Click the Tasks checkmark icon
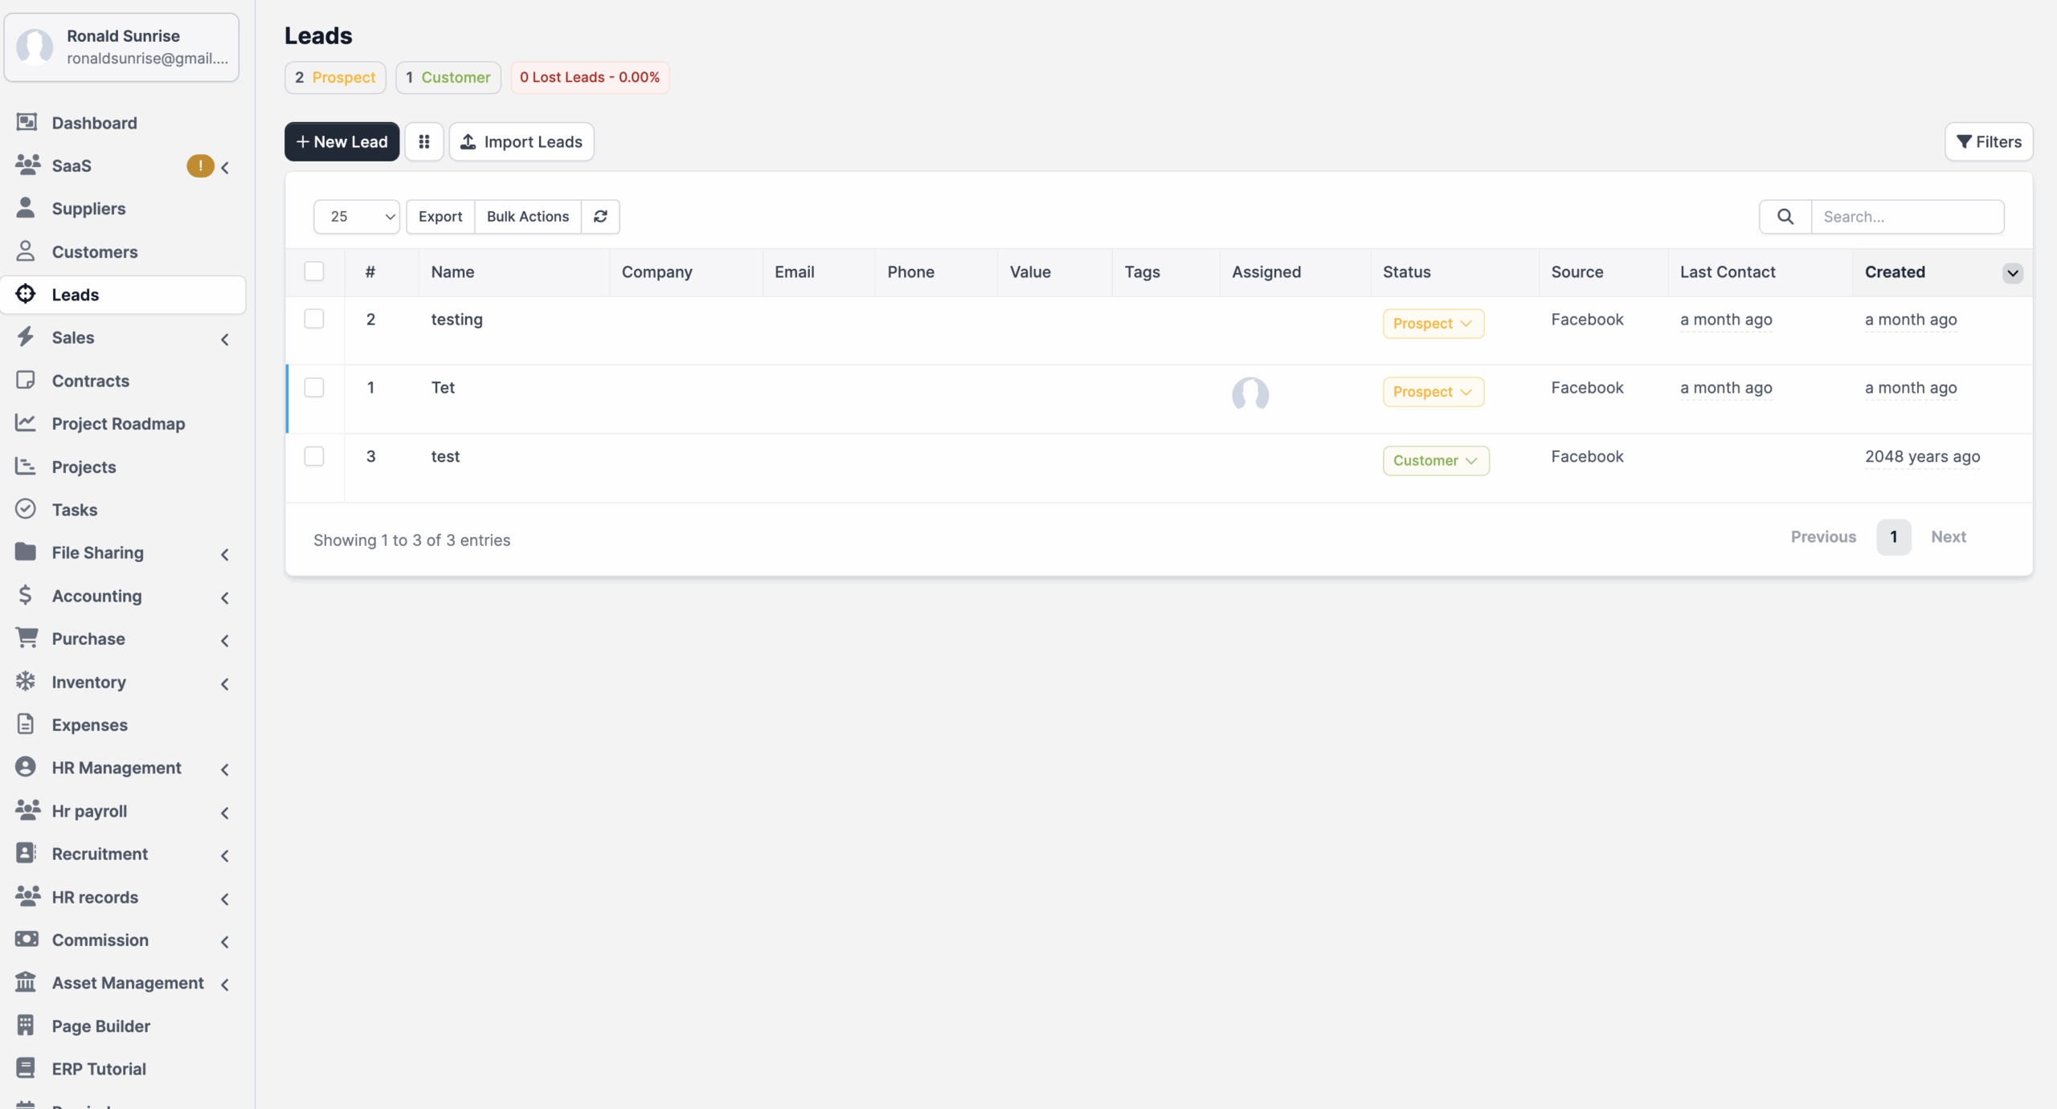The image size is (2057, 1109). coord(26,509)
